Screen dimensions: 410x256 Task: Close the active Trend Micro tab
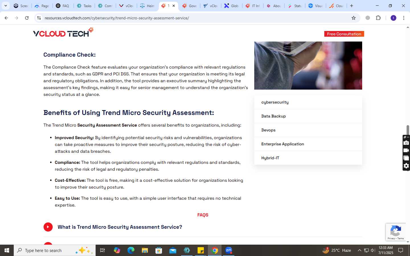[174, 6]
